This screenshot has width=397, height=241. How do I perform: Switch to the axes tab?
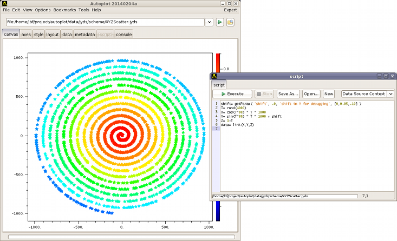(26, 35)
